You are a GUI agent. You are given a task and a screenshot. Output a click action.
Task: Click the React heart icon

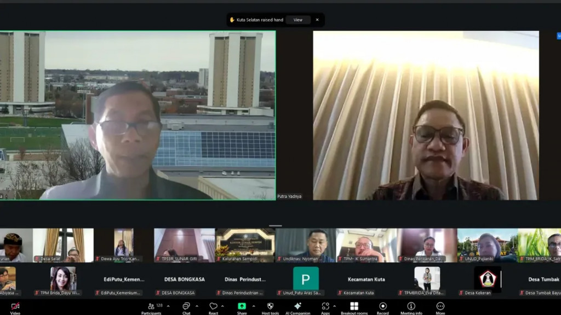point(213,306)
